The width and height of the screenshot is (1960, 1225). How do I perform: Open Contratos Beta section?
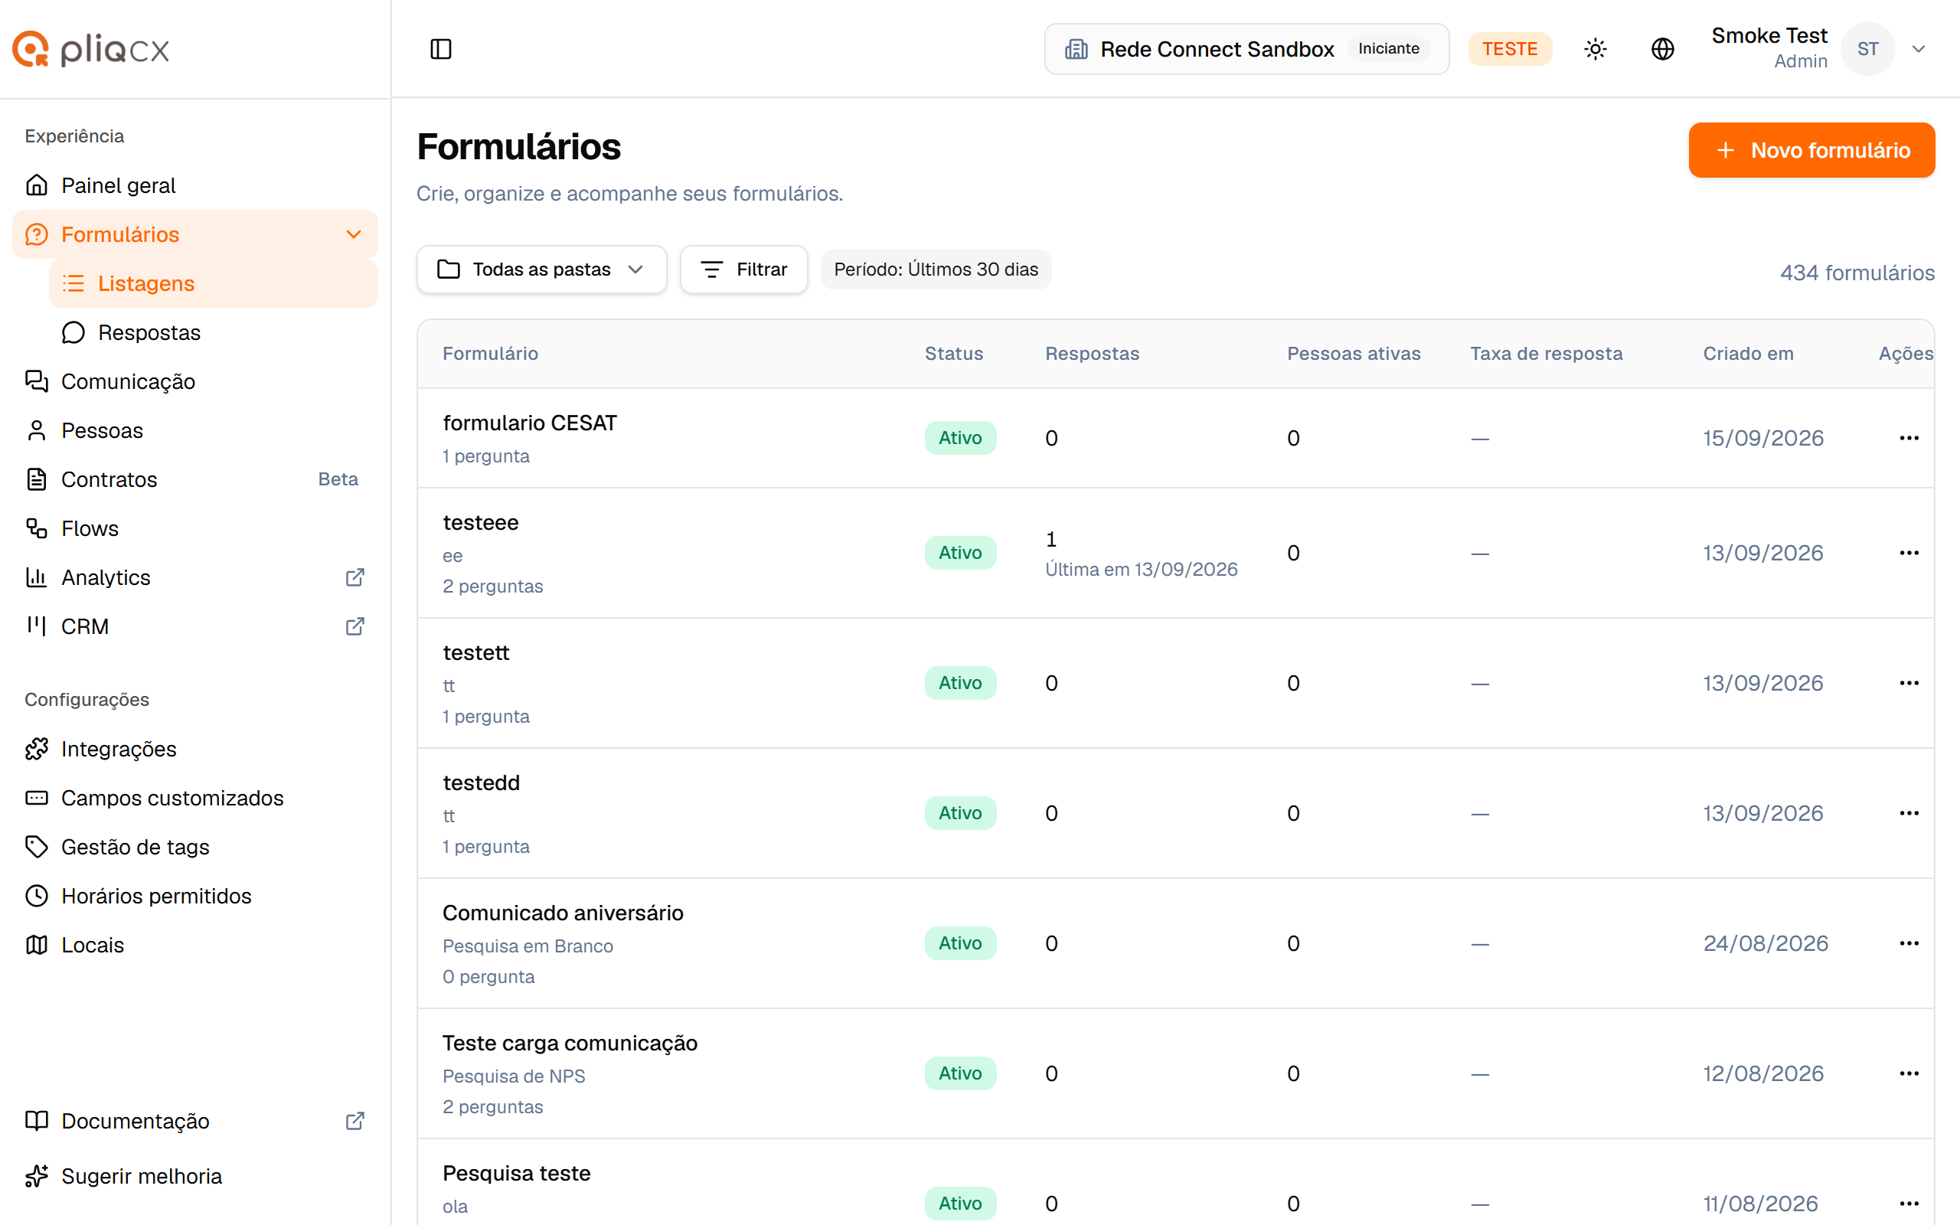coord(194,479)
